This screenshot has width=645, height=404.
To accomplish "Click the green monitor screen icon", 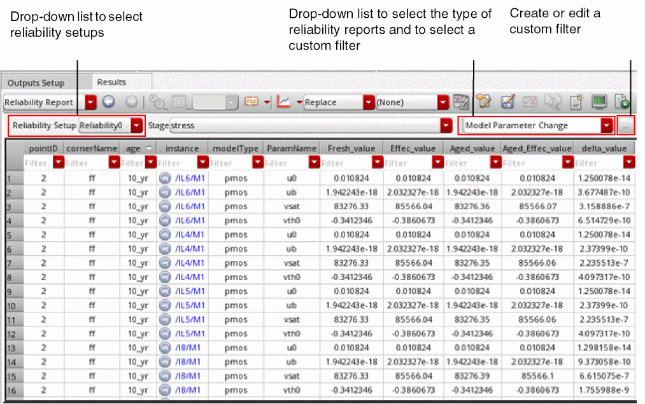I will [599, 102].
